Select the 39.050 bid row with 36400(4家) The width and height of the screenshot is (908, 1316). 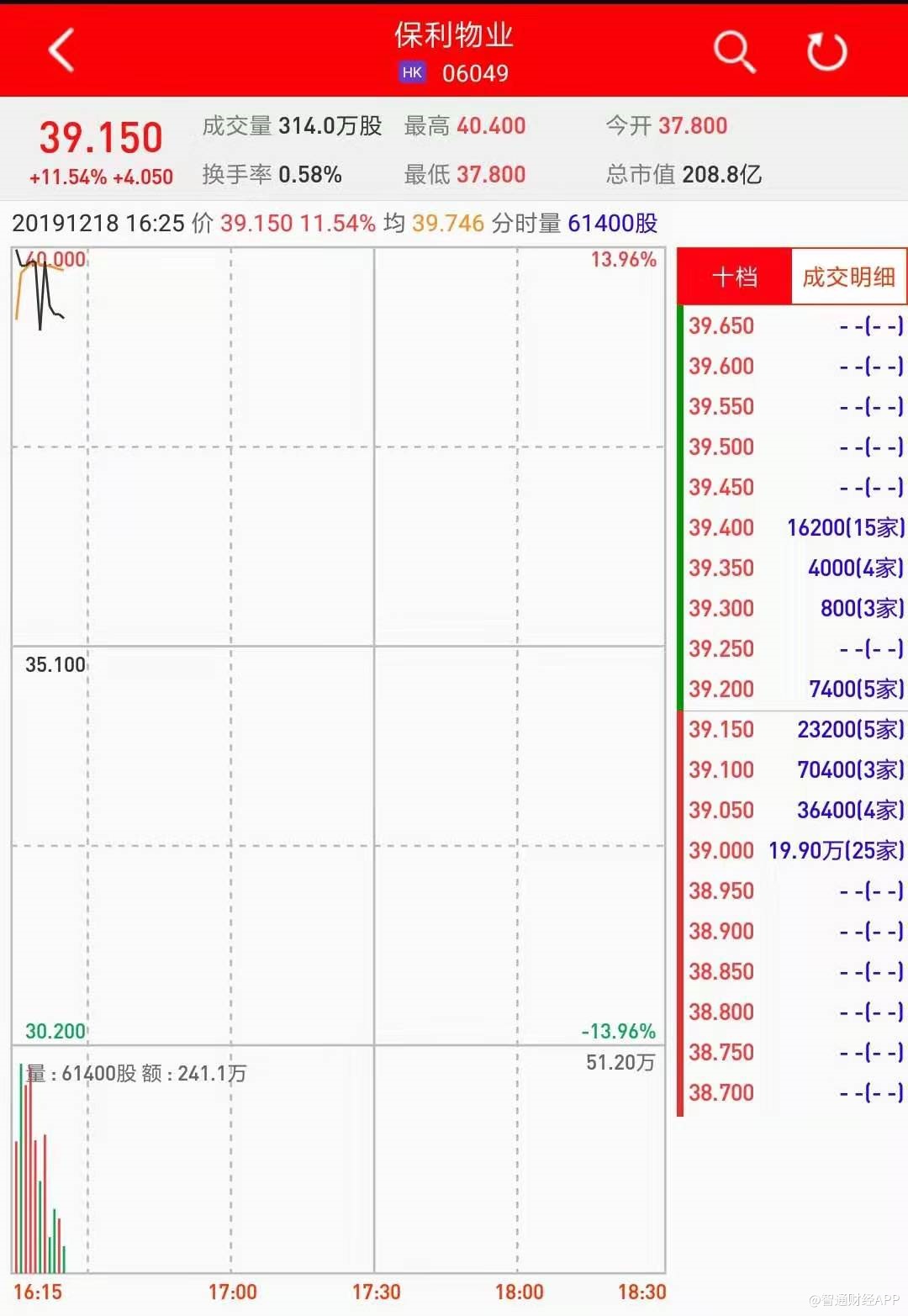tap(794, 810)
